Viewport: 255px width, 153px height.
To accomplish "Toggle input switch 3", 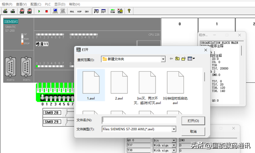I will tap(55, 98).
